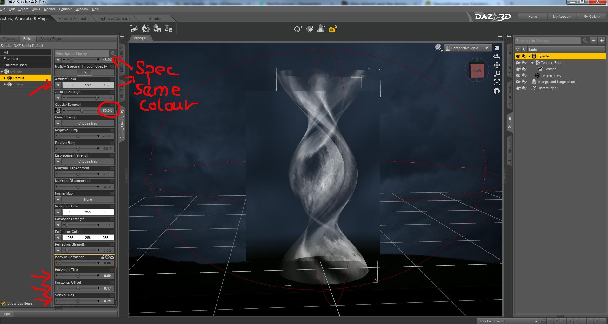Switch to the Pose & Animate tab
608x324 pixels.
click(73, 18)
